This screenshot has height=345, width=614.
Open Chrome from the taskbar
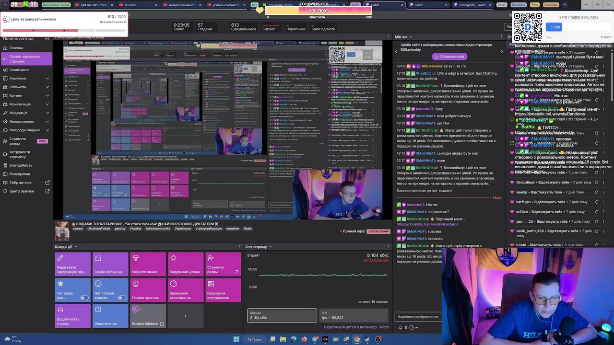tap(357, 339)
